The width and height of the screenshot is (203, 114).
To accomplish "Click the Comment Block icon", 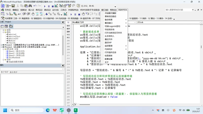I will pyautogui.click(x=37, y=14).
